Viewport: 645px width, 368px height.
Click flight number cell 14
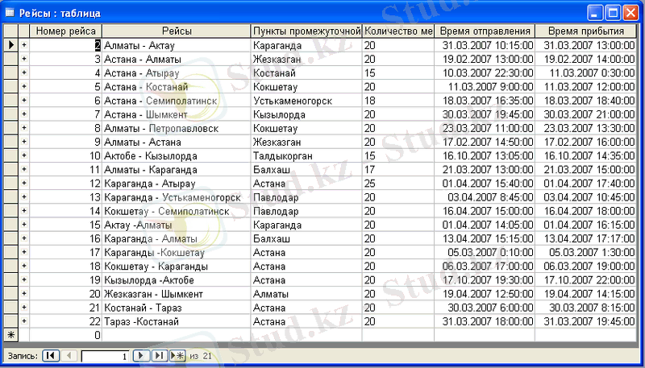pos(66,211)
